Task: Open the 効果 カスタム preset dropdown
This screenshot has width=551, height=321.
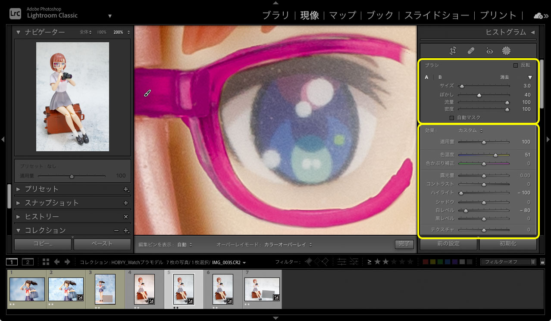Action: click(x=470, y=131)
